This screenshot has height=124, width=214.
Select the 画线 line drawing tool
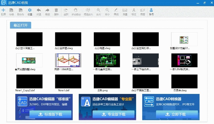tap(116, 10)
